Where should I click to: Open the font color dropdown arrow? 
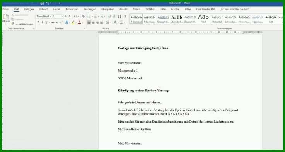point(82,22)
